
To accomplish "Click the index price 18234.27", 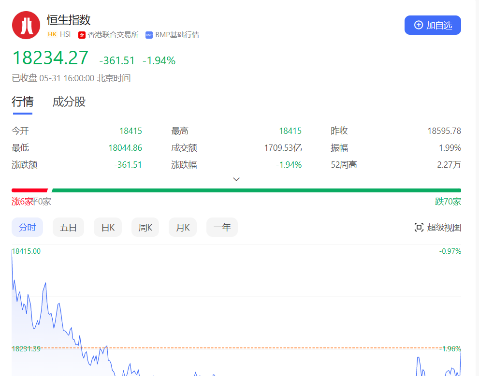I will point(50,58).
